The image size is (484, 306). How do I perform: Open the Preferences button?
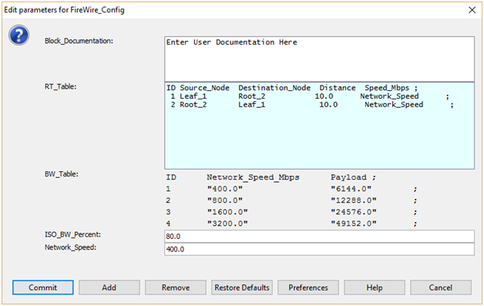point(308,288)
